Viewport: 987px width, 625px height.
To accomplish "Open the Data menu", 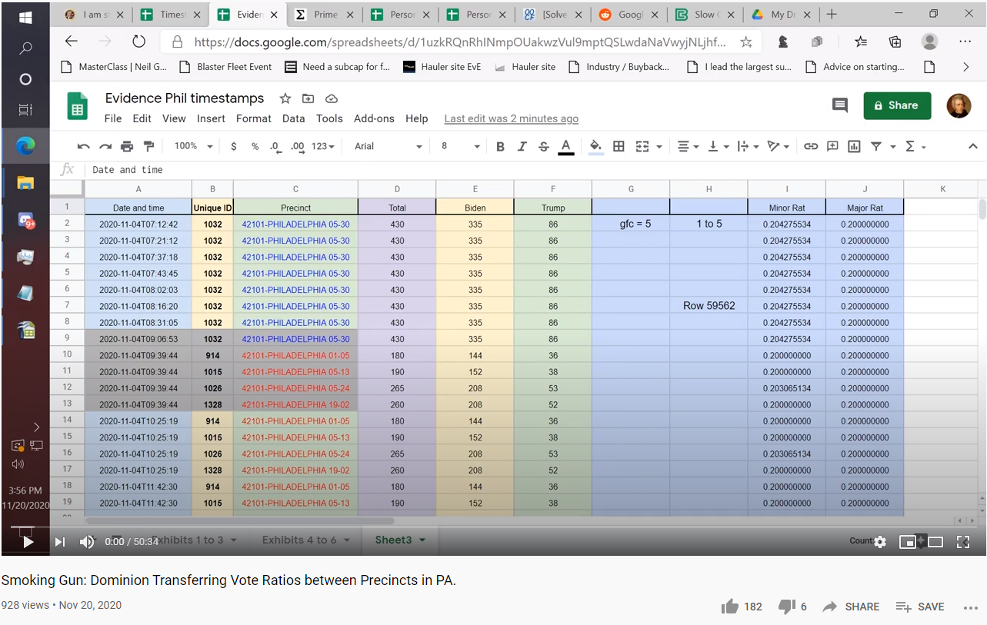I will pyautogui.click(x=294, y=118).
